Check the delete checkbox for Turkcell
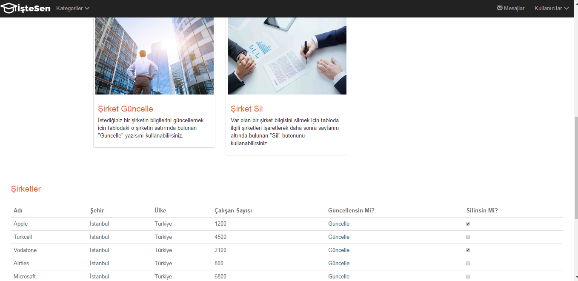578x281 pixels. point(468,237)
